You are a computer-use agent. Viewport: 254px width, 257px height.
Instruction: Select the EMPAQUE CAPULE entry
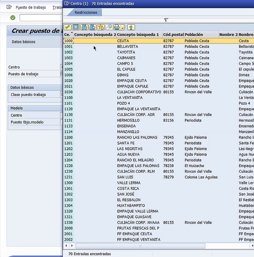point(132,86)
